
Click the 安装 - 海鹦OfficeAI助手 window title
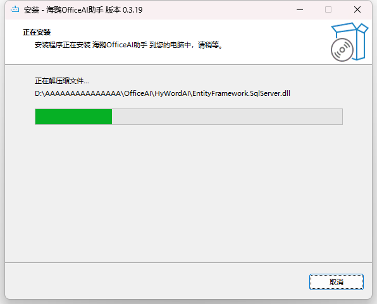pos(64,10)
